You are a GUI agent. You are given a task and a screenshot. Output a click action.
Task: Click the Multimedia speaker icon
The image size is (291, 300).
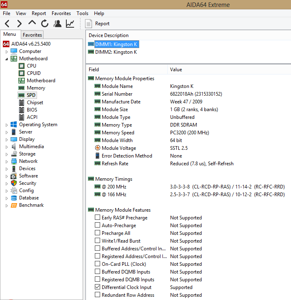(x=13, y=147)
